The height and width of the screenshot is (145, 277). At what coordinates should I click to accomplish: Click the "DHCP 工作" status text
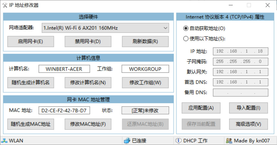[x=195, y=141]
